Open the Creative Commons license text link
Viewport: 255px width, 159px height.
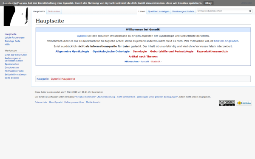tap(127, 97)
